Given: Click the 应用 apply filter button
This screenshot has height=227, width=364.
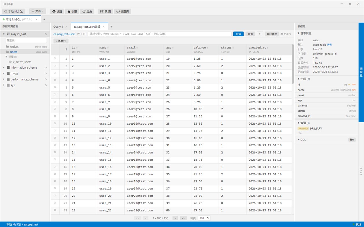Looking at the screenshot, I should [239, 34].
